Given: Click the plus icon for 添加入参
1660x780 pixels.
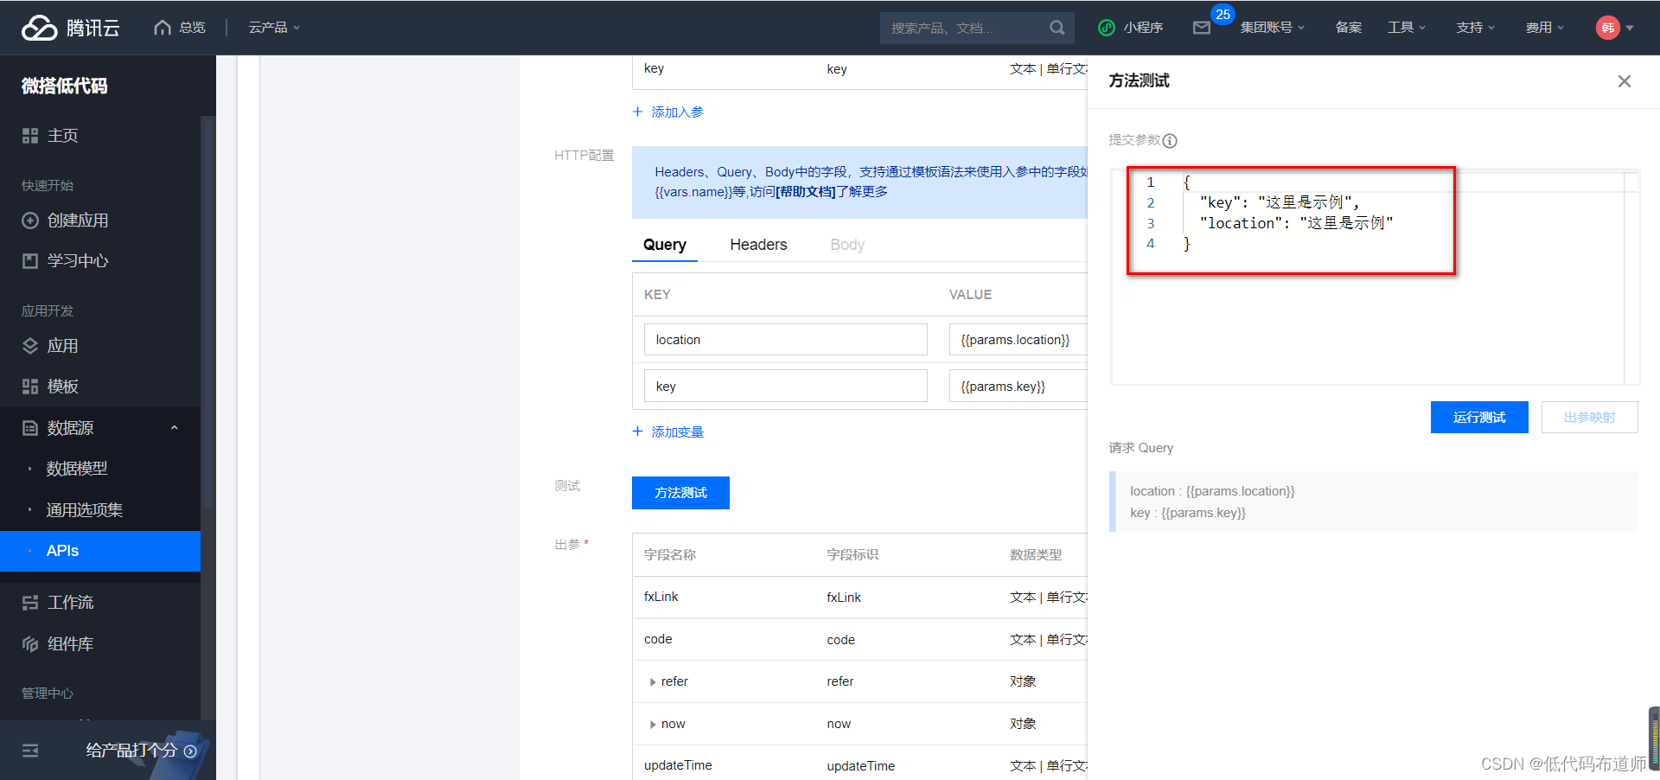Looking at the screenshot, I should [638, 112].
